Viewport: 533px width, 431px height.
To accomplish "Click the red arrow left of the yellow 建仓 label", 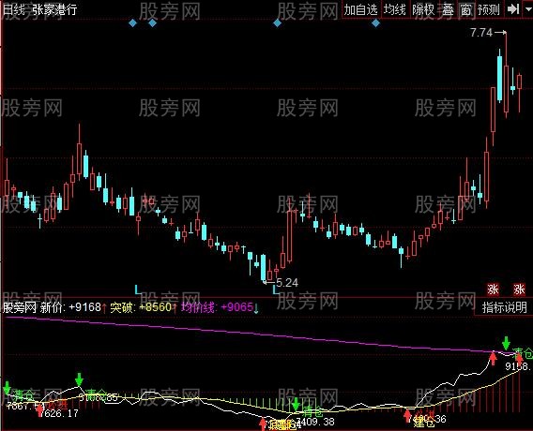I will click(x=407, y=416).
